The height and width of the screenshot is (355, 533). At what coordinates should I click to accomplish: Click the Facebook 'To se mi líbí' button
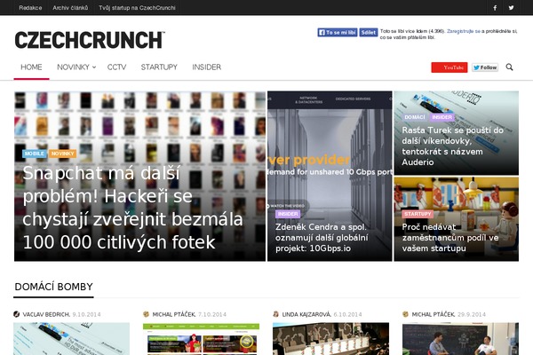[x=338, y=32]
